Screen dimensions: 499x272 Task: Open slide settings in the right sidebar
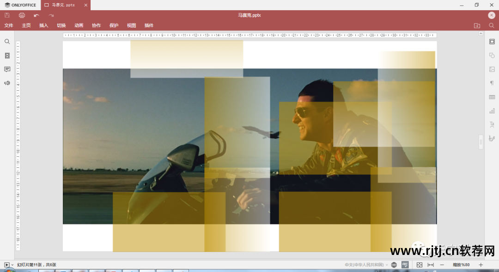(x=492, y=41)
